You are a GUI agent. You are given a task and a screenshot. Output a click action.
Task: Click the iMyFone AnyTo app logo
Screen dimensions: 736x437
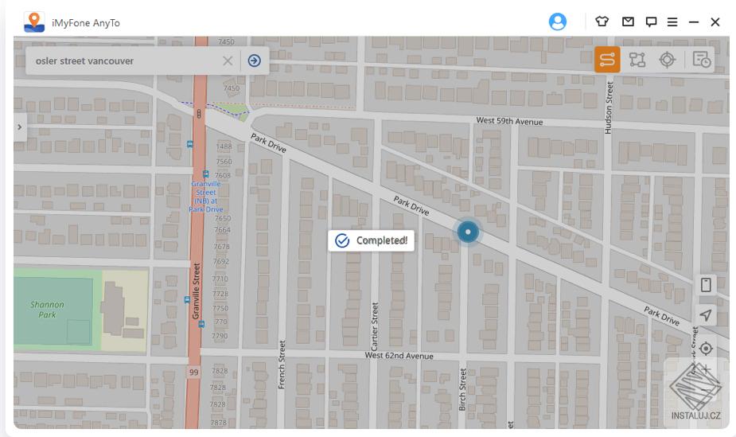click(x=34, y=22)
